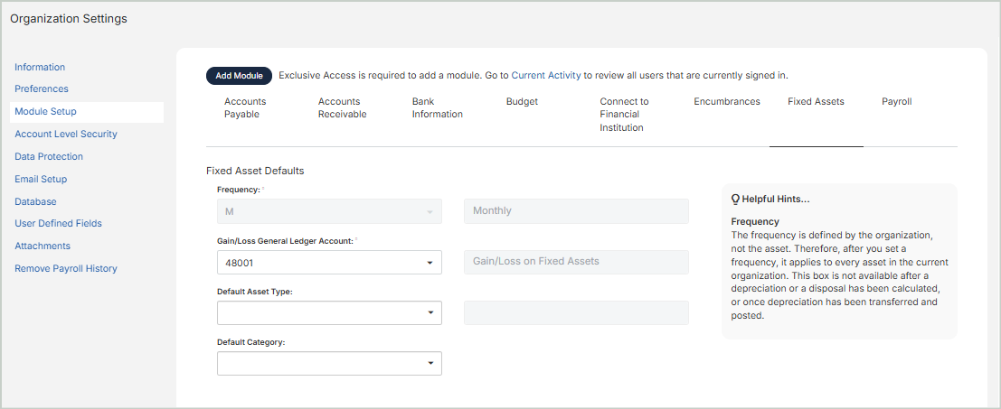Open the Default Asset Type dropdown
Image resolution: width=1001 pixels, height=409 pixels.
[429, 313]
